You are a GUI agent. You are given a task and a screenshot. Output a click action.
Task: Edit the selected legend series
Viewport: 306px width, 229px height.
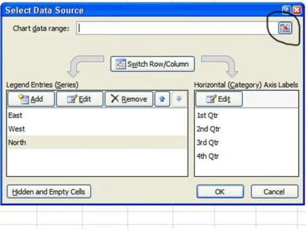coord(80,99)
